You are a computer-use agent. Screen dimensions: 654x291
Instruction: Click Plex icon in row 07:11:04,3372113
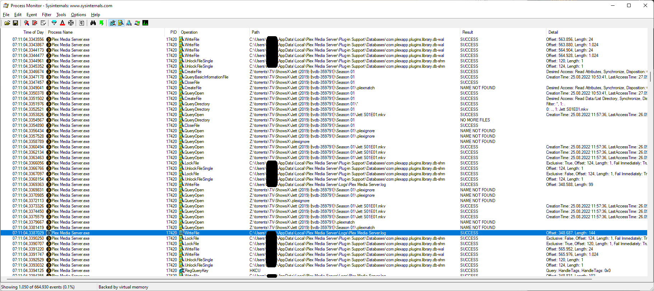[x=49, y=201]
